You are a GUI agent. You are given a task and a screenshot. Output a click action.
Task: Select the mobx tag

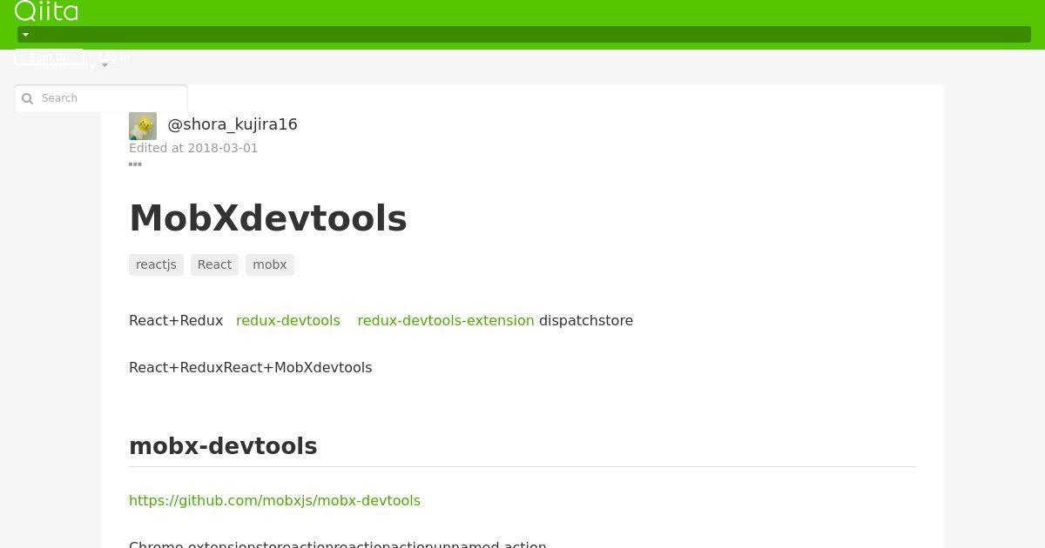coord(270,264)
